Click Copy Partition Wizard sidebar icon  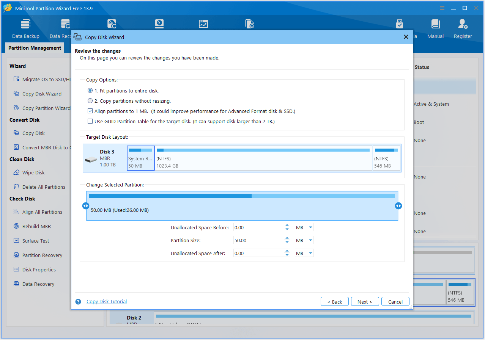(16, 108)
